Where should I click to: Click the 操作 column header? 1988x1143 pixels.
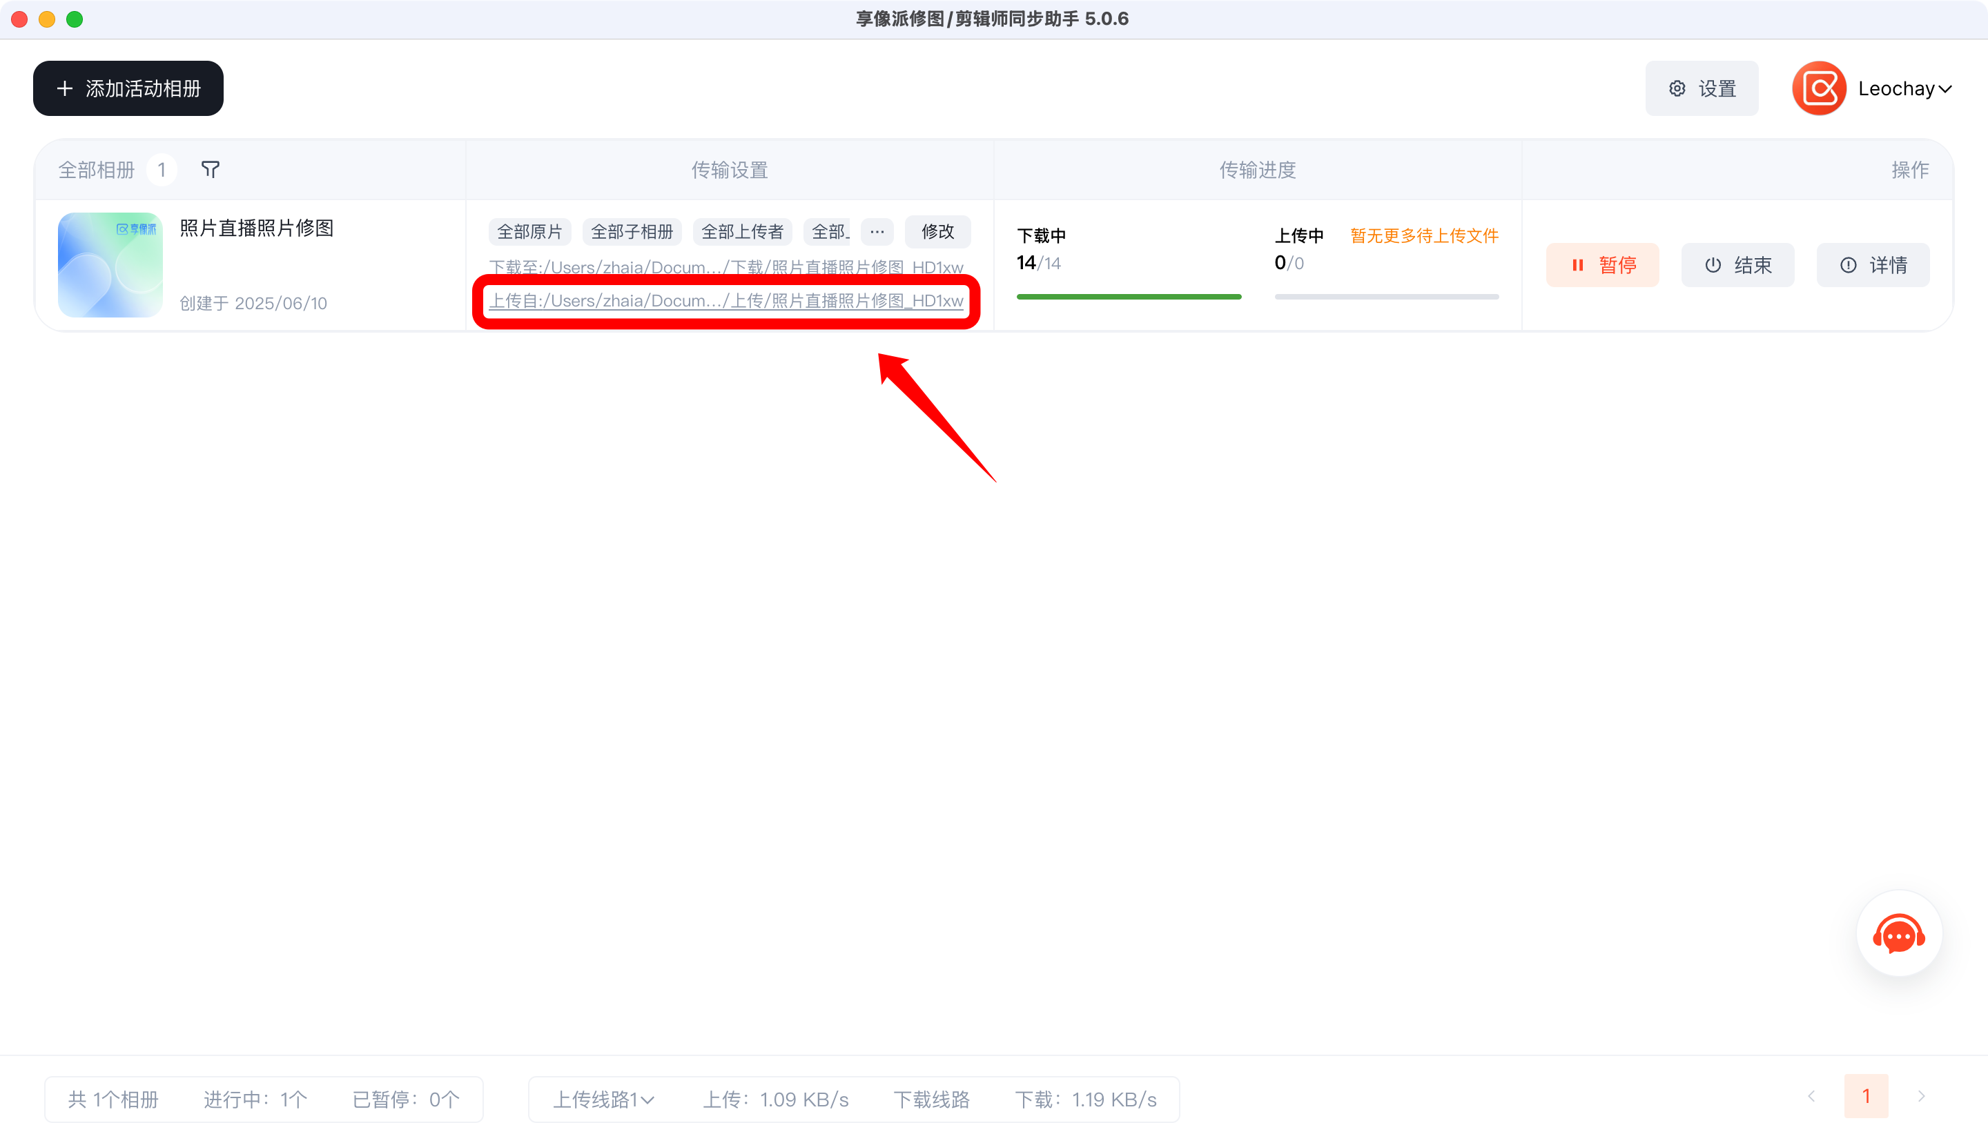[1909, 170]
